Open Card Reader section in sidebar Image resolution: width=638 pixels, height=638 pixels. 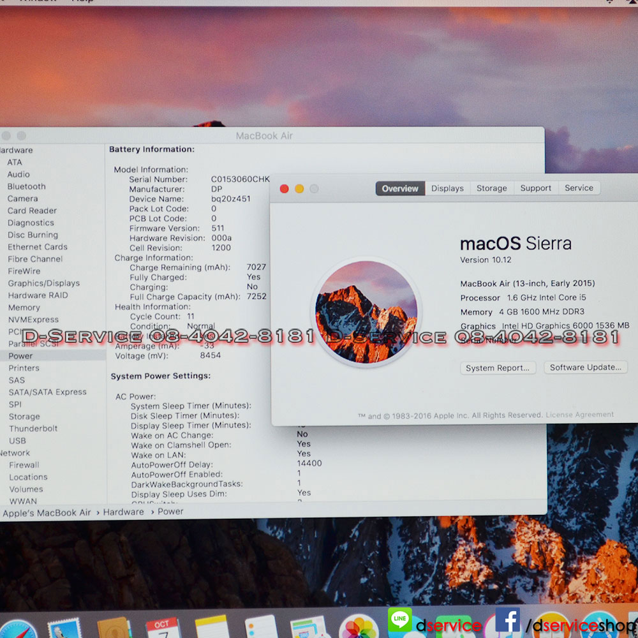[32, 211]
